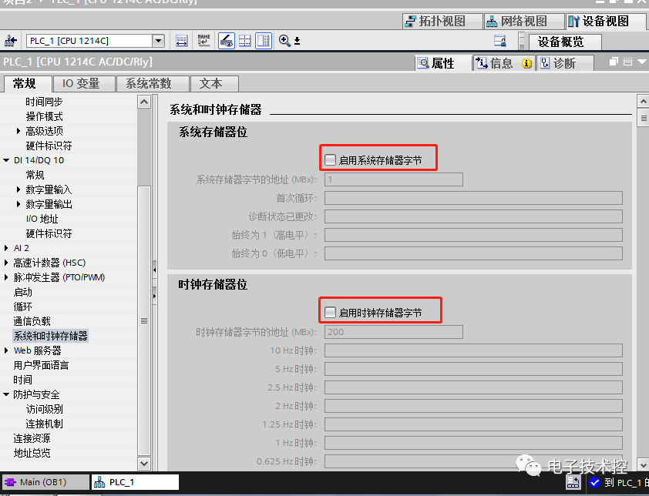Image resolution: width=649 pixels, height=496 pixels.
Task: Click the status bar icon left of blue check
Action: tap(573, 482)
